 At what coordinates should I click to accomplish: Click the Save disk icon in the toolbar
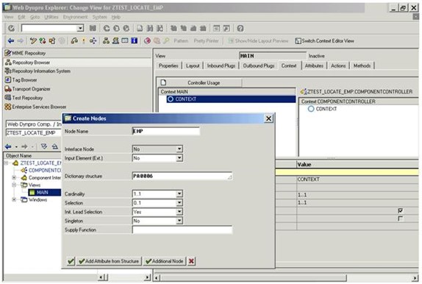point(93,28)
